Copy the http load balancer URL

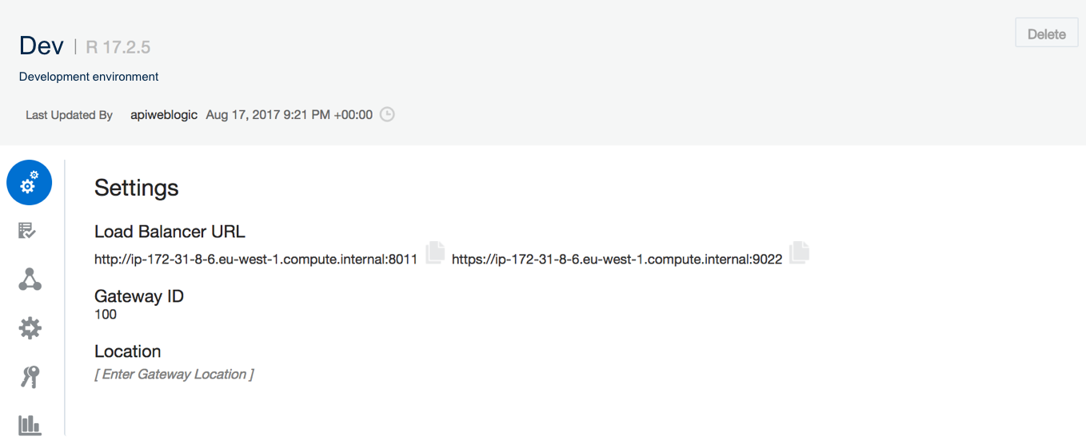[x=434, y=252]
